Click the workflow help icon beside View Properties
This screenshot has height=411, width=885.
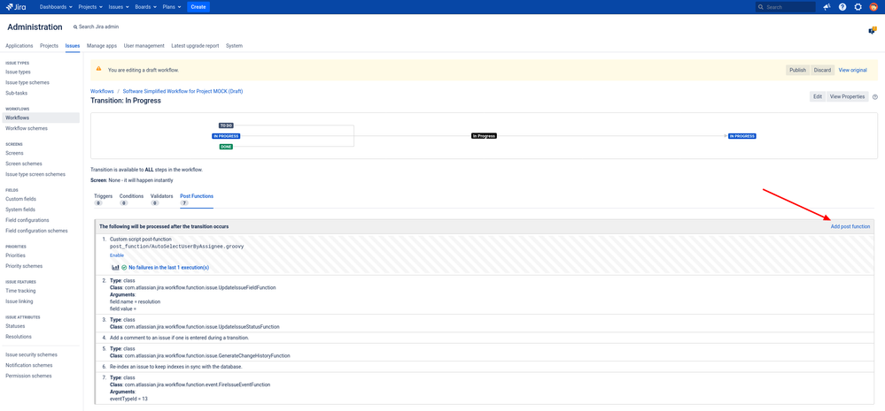[x=875, y=97]
